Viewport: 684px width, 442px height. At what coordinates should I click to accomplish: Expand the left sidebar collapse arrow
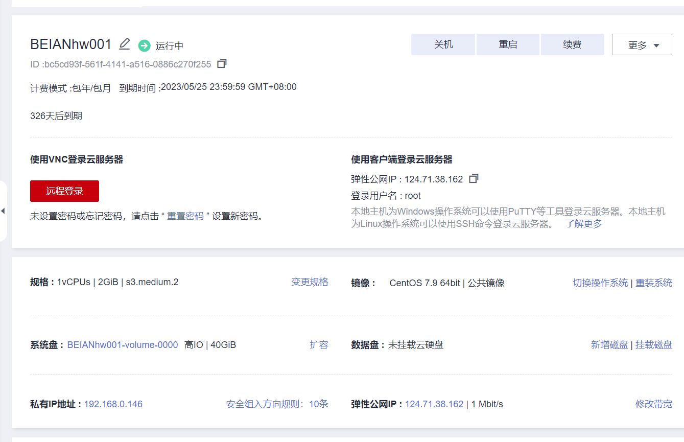(x=3, y=211)
